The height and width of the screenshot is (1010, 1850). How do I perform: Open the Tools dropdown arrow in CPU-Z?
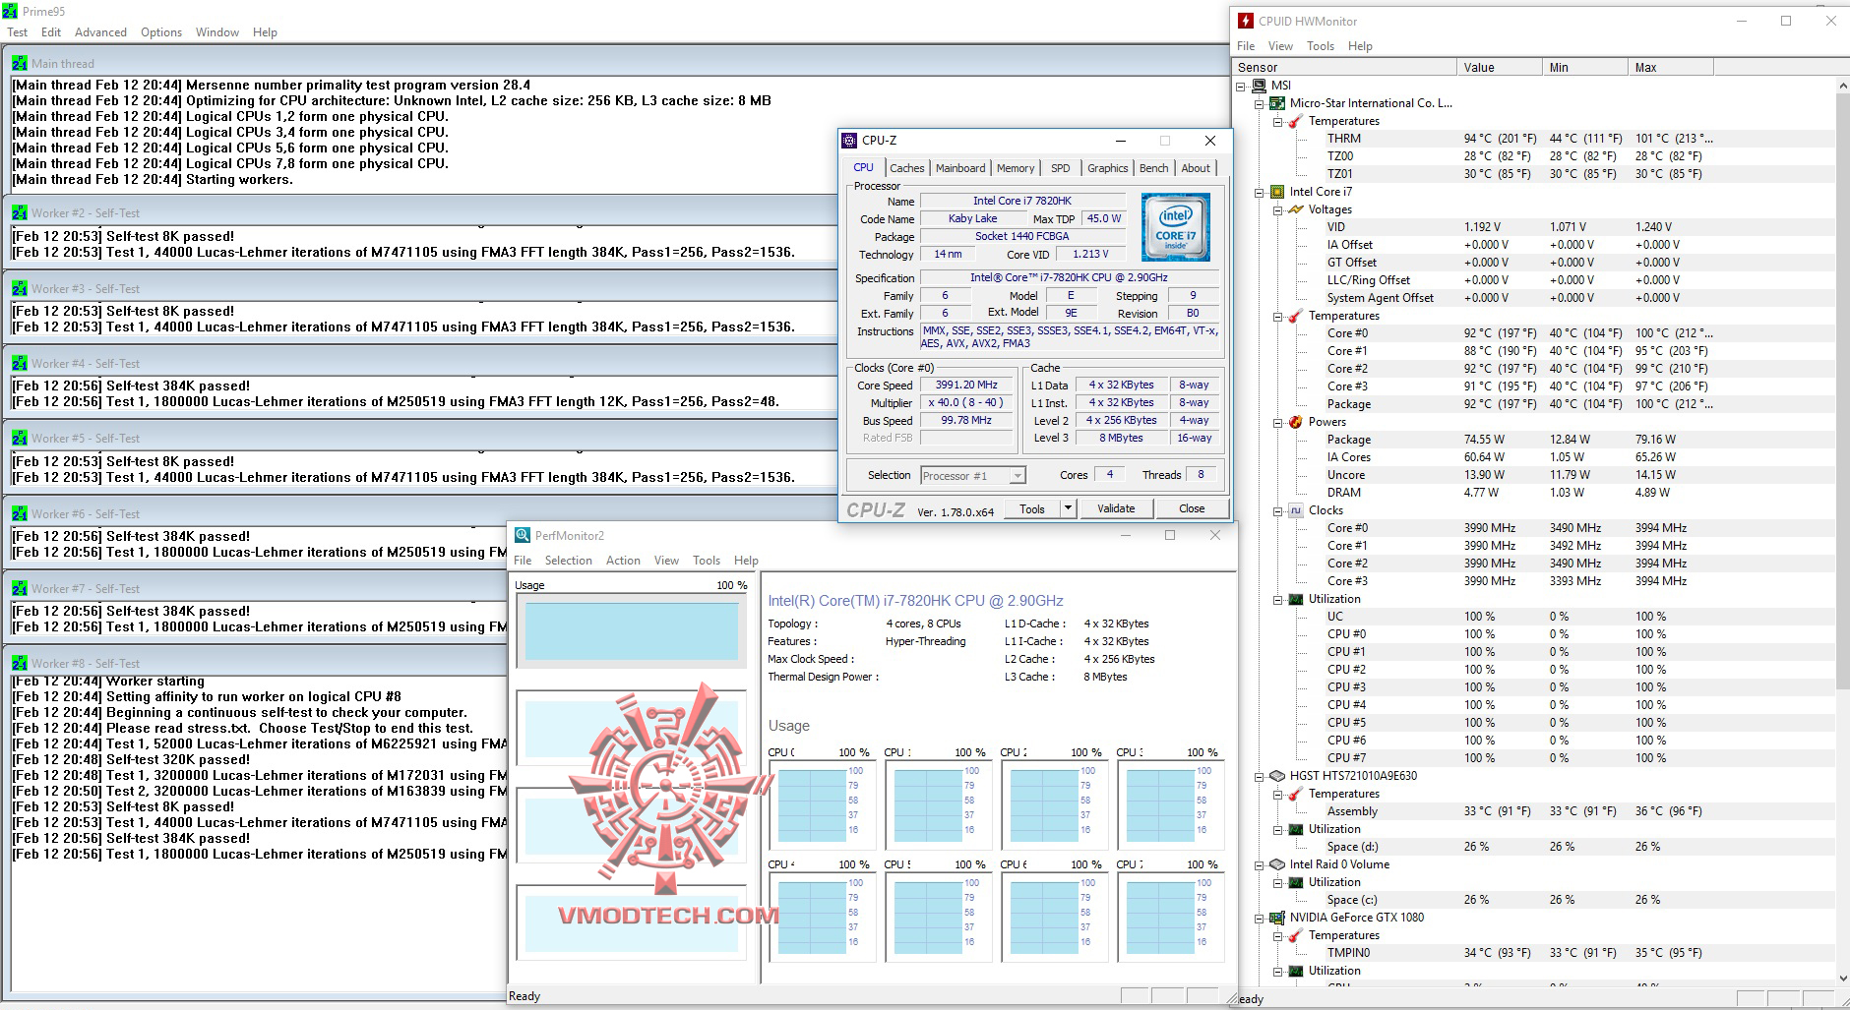tap(1068, 508)
